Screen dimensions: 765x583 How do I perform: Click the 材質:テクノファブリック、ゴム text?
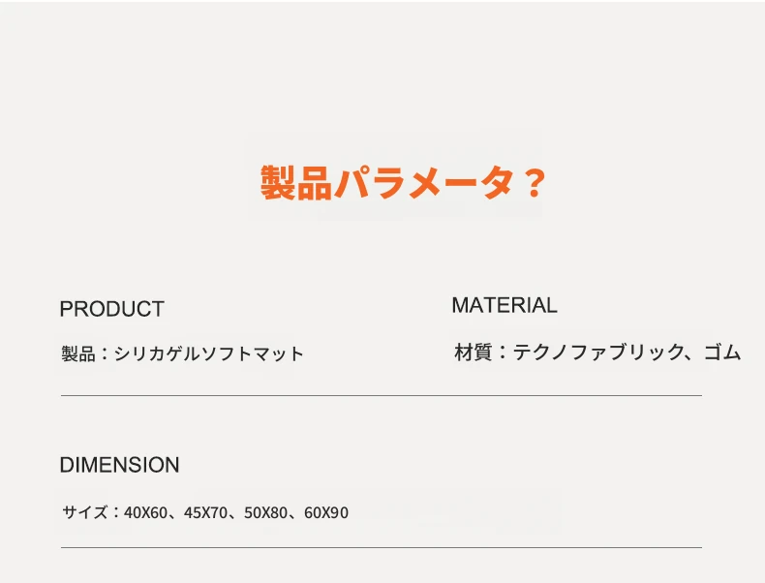(x=597, y=352)
